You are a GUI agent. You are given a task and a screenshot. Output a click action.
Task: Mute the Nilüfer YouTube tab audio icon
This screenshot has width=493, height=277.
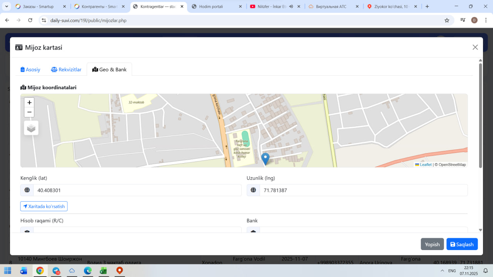pyautogui.click(x=291, y=7)
